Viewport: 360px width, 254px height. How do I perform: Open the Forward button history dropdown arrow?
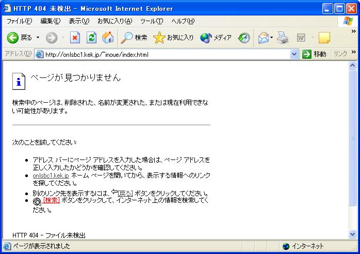pyautogui.click(x=63, y=38)
